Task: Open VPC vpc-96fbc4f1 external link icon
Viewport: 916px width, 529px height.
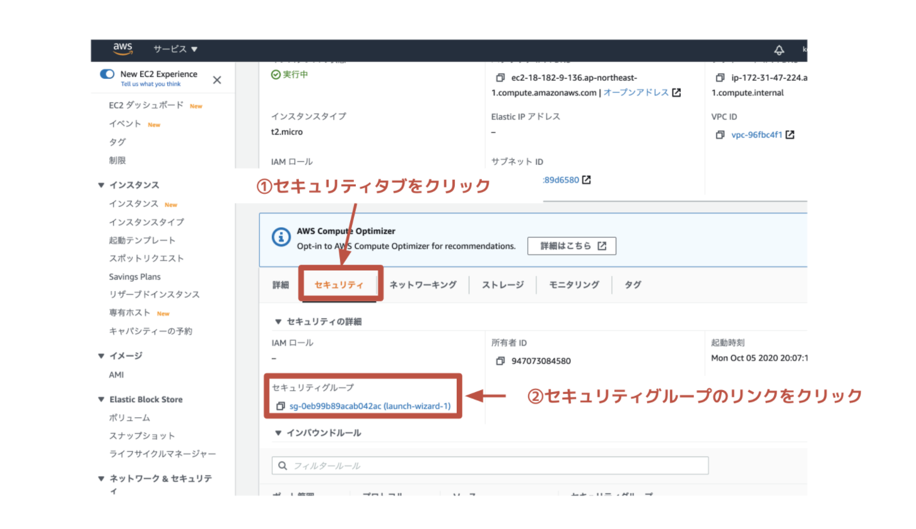Action: [x=790, y=134]
